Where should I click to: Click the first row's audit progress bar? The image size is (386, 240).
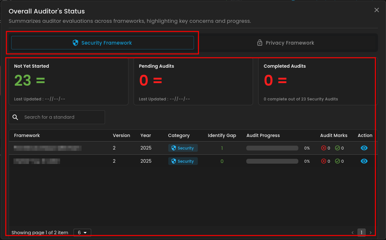(x=272, y=148)
